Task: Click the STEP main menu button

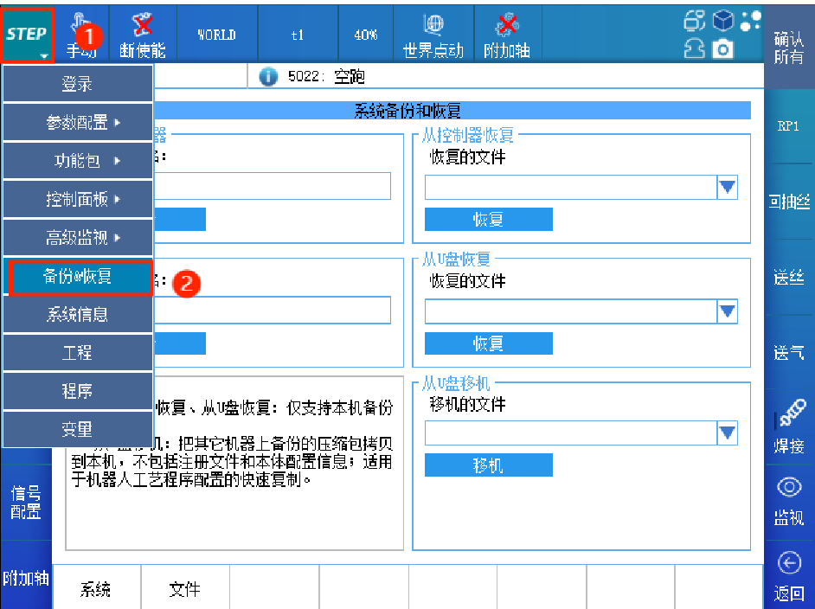Action: point(27,35)
